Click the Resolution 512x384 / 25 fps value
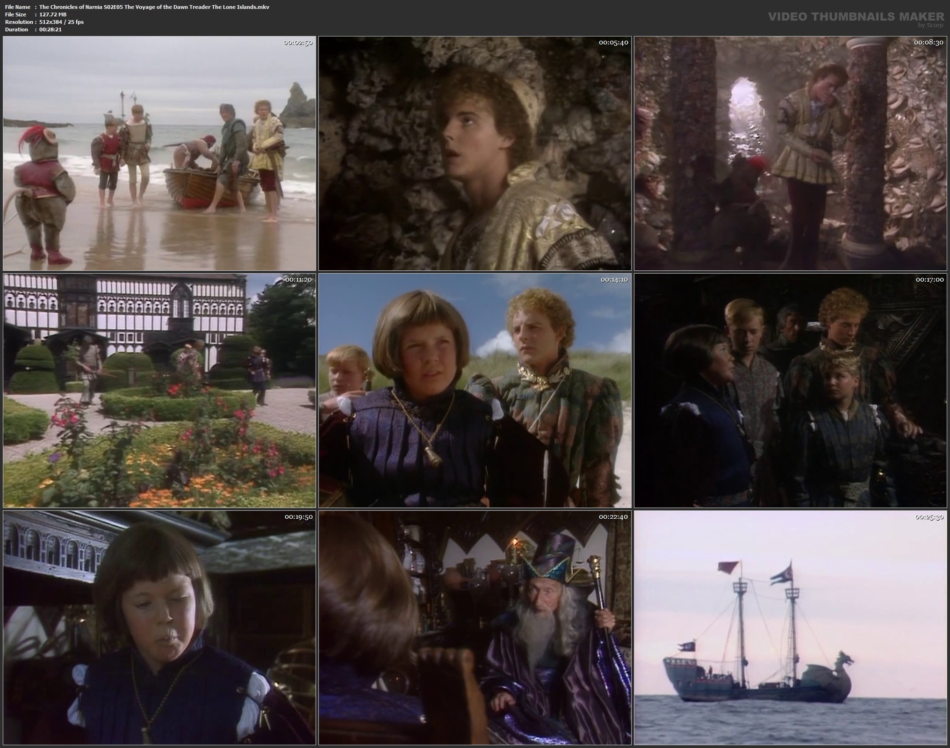 (x=61, y=22)
